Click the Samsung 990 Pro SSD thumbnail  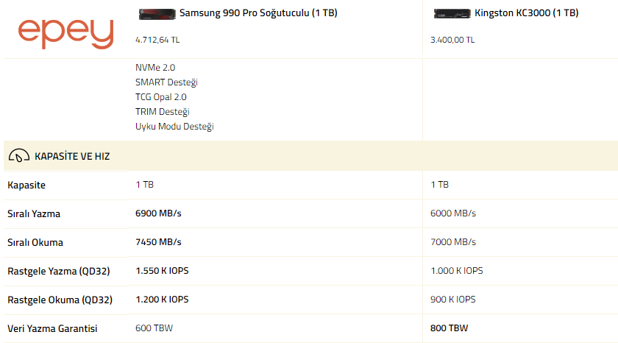tap(157, 13)
